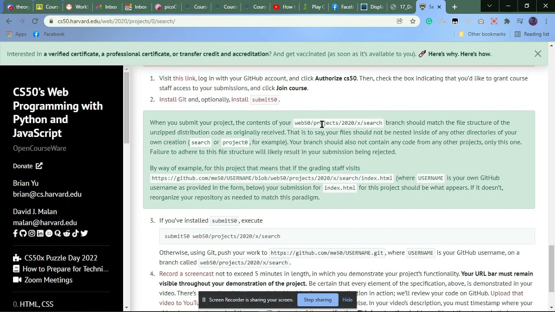Open How to Prepare for Technical link
The image size is (555, 312).
point(61,269)
